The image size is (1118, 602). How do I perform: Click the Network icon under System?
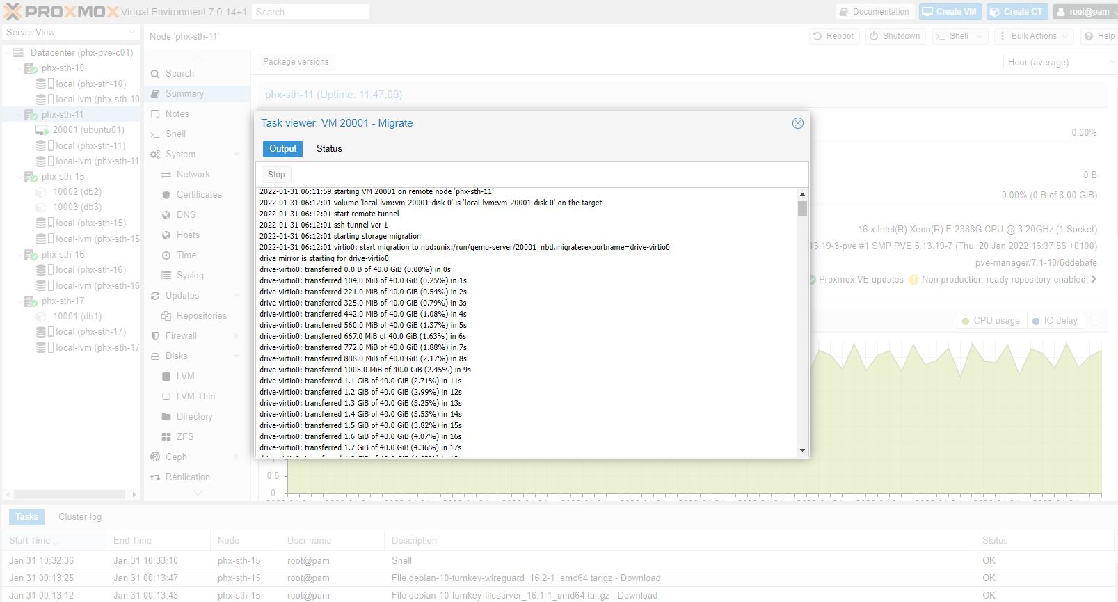pos(166,175)
